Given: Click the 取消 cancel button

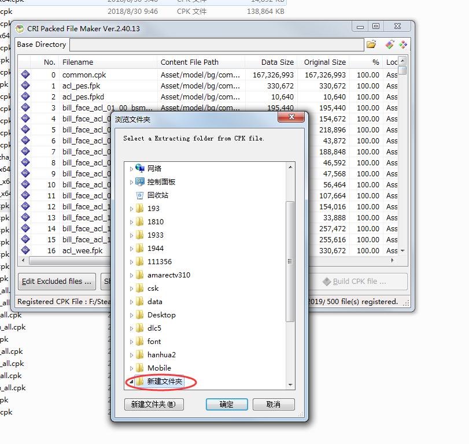Looking at the screenshot, I should coord(274,404).
